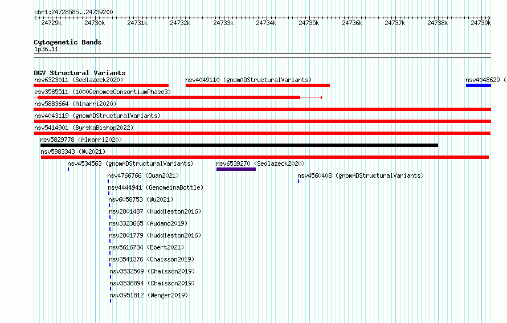507x323 pixels.
Task: Open nsv4766766 (Quan2021) label
Action: coord(143,175)
